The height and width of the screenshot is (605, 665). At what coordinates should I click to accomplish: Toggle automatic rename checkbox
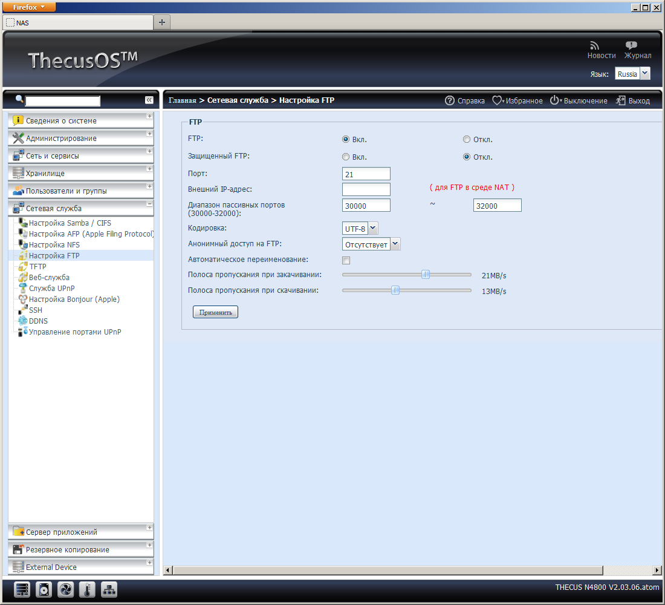346,260
